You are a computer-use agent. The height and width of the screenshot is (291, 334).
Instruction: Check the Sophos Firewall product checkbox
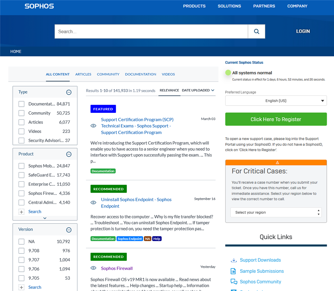(21, 193)
